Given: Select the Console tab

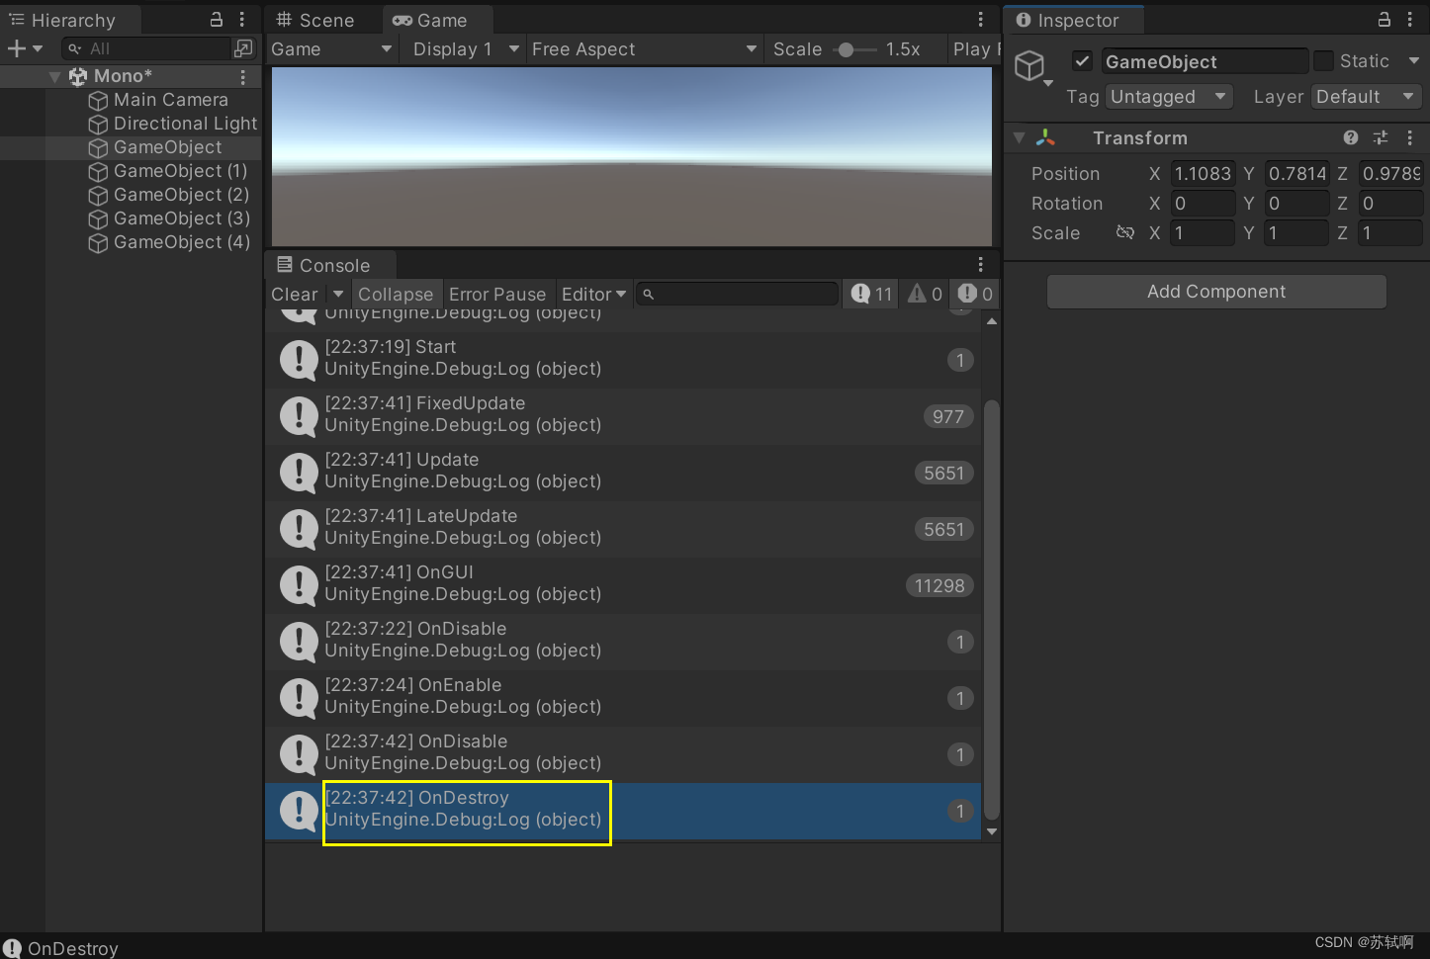Looking at the screenshot, I should [x=329, y=264].
